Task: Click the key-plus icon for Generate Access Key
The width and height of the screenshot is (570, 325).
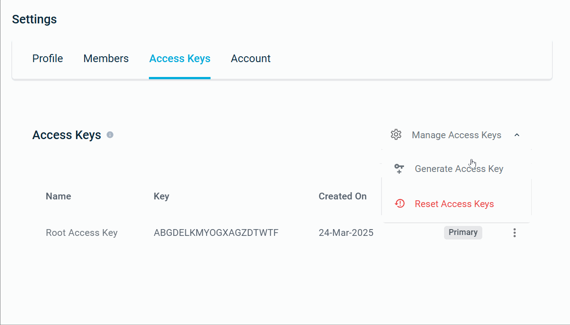Action: click(399, 169)
